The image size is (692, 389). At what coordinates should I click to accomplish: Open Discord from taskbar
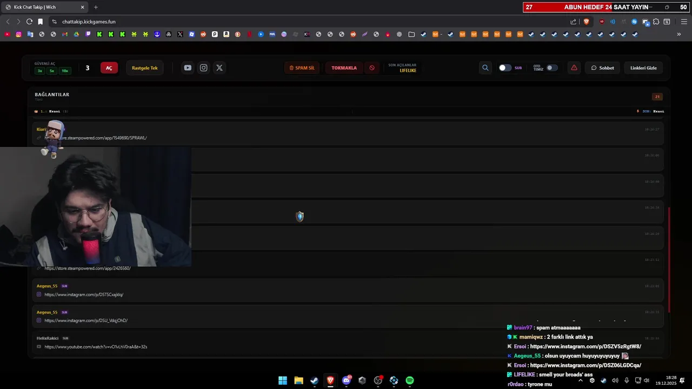coord(347,380)
